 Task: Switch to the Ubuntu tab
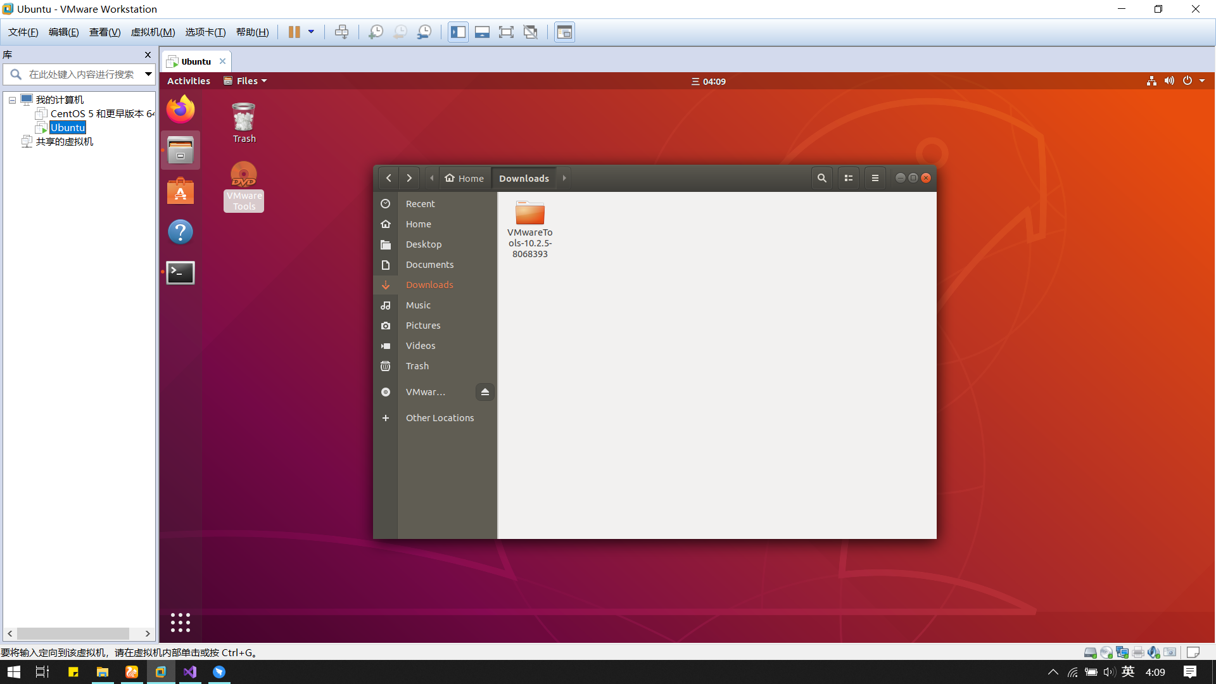(x=196, y=61)
